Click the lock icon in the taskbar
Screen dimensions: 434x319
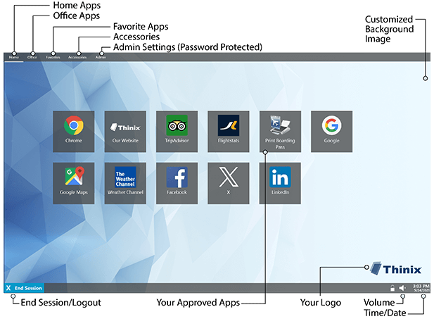[x=392, y=288]
